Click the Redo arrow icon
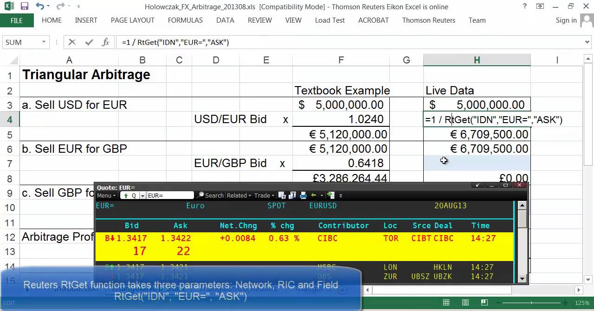 point(60,6)
